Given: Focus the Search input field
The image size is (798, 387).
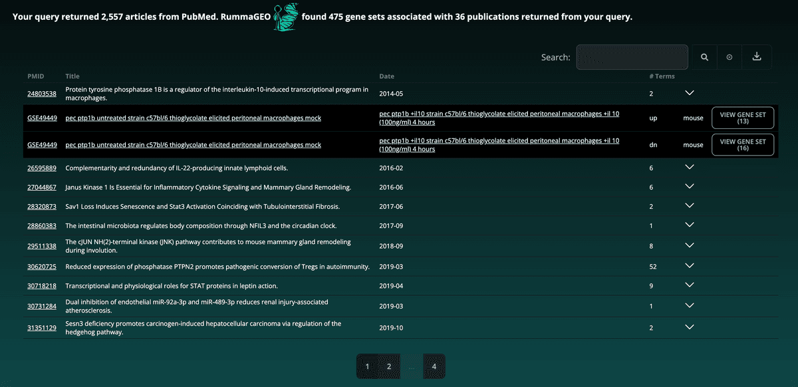Looking at the screenshot, I should (x=632, y=57).
